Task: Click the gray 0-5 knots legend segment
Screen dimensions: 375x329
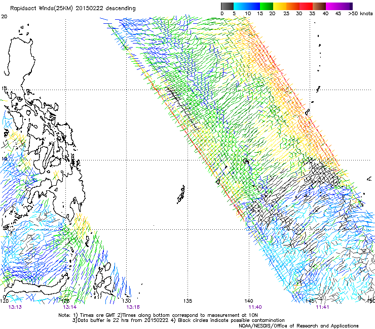Action: point(227,6)
